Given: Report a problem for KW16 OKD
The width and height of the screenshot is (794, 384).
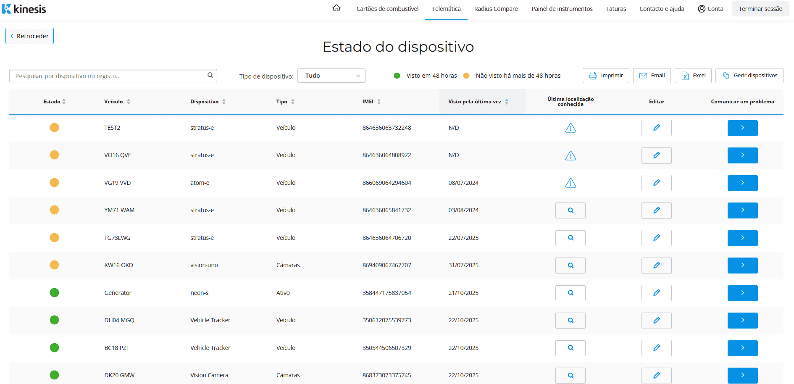Looking at the screenshot, I should coord(742,266).
